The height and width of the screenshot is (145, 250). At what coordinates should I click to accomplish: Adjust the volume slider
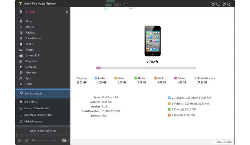click(x=46, y=141)
